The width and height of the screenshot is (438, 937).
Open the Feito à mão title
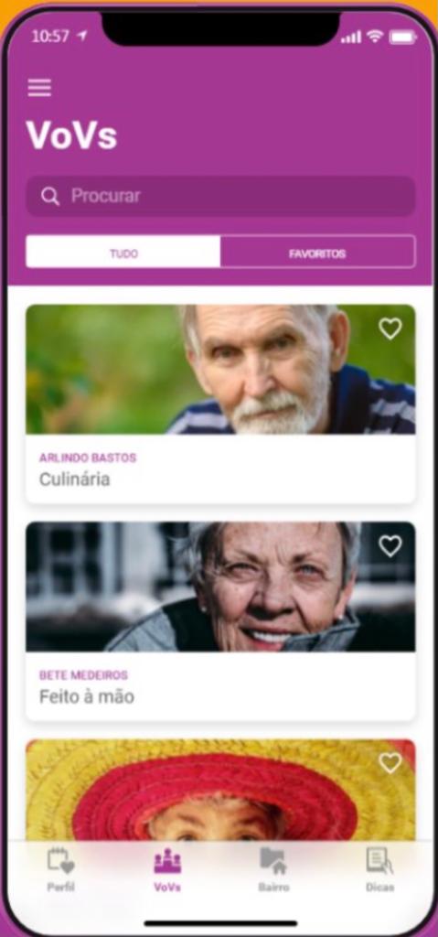87,696
